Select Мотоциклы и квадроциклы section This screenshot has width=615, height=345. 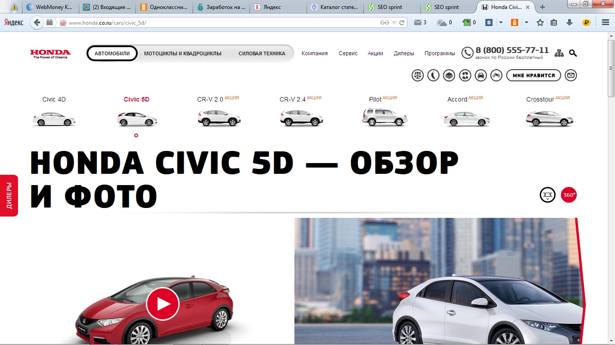click(183, 53)
